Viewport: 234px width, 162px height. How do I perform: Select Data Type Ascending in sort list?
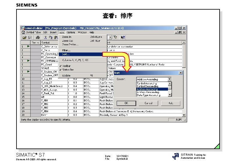click(x=152, y=95)
